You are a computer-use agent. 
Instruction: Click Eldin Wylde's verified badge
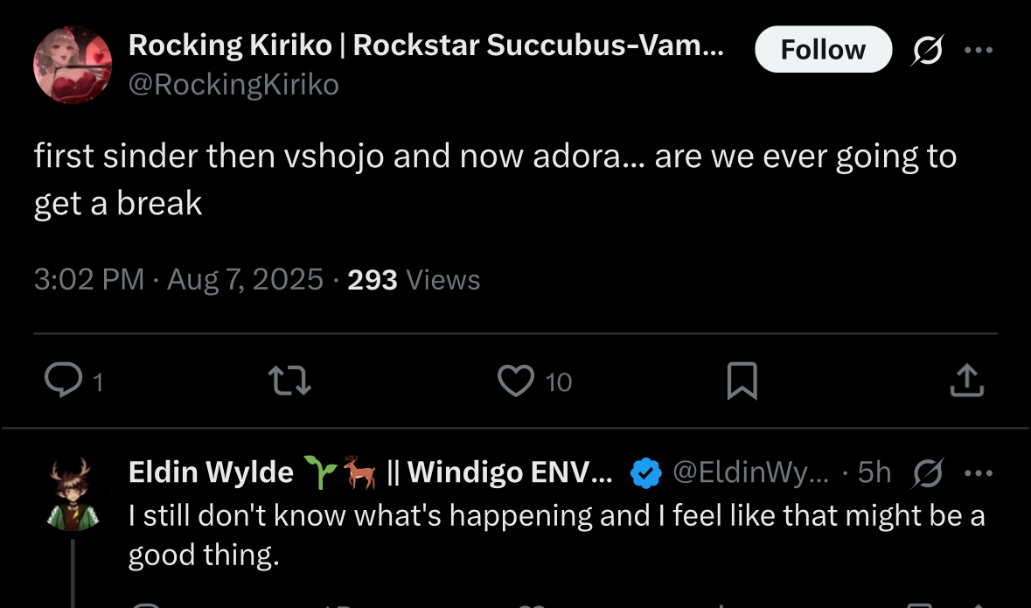coord(645,473)
